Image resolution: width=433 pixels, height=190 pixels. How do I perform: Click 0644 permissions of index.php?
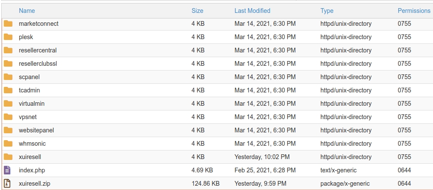(x=404, y=170)
